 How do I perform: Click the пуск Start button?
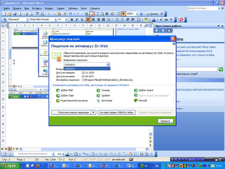10,166
